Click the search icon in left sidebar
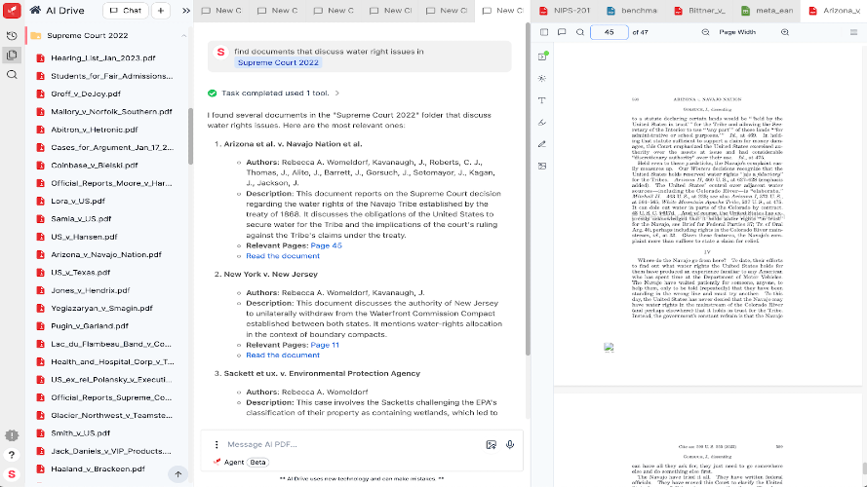 pos(12,74)
